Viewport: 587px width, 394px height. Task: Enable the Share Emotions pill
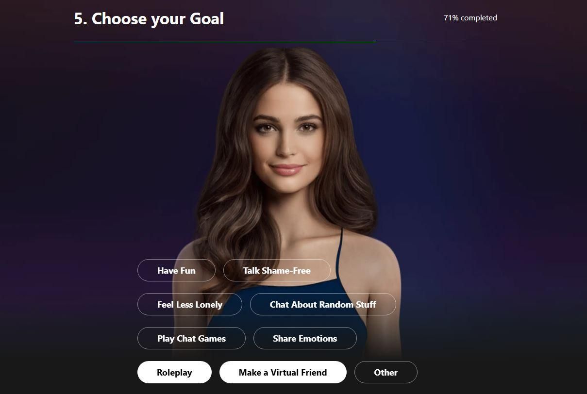click(x=305, y=338)
